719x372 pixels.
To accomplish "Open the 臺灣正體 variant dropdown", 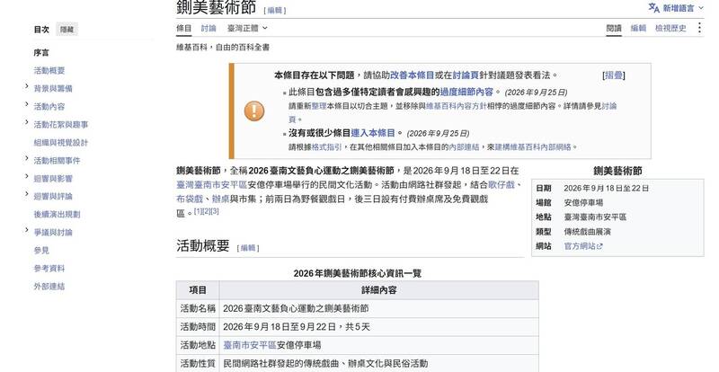I will click(x=247, y=28).
